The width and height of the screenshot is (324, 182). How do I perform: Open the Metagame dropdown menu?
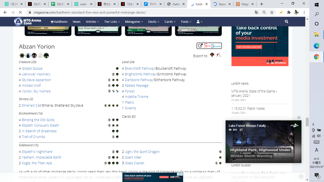(134, 22)
